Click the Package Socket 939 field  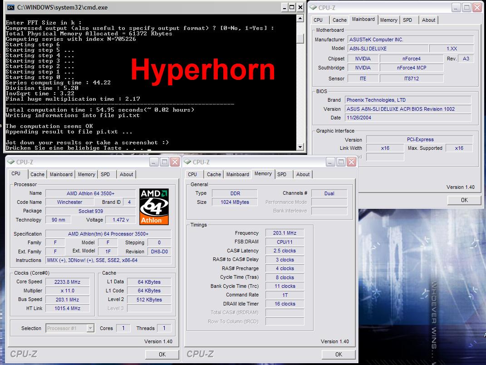[90, 211]
